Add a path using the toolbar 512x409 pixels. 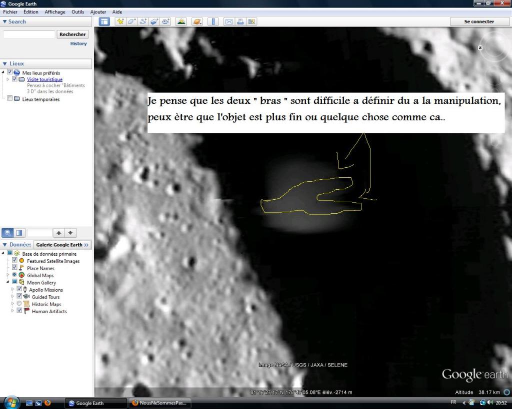143,21
